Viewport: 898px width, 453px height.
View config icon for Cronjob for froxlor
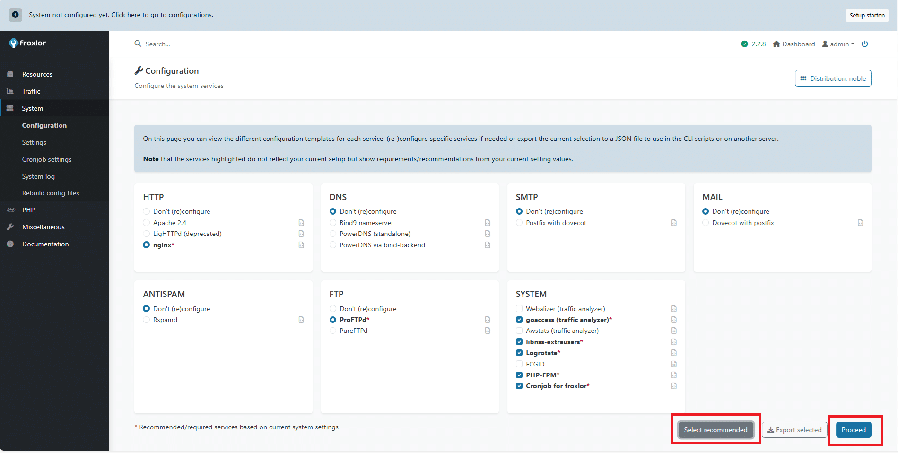[674, 386]
